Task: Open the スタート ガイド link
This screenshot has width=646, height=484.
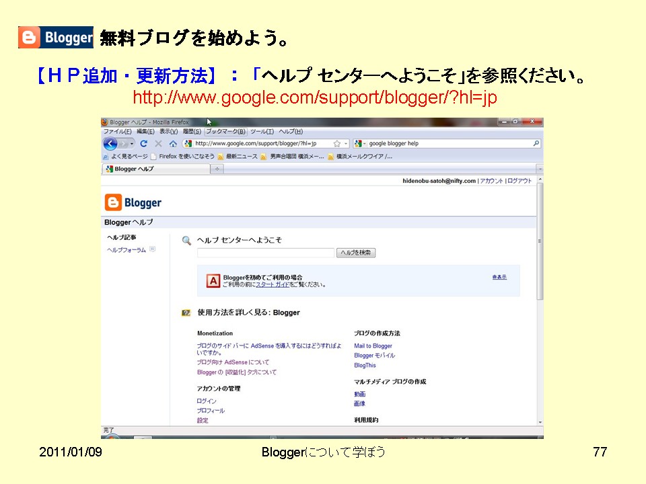Action: pos(272,284)
